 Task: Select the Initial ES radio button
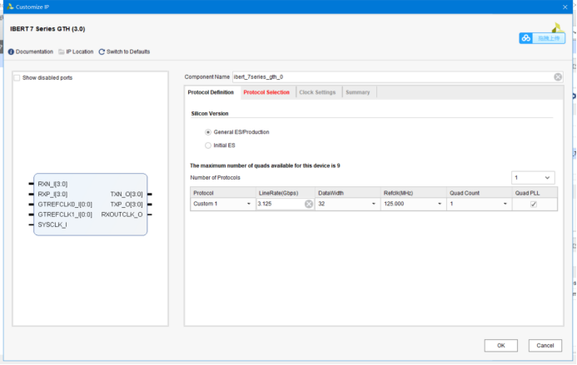208,146
